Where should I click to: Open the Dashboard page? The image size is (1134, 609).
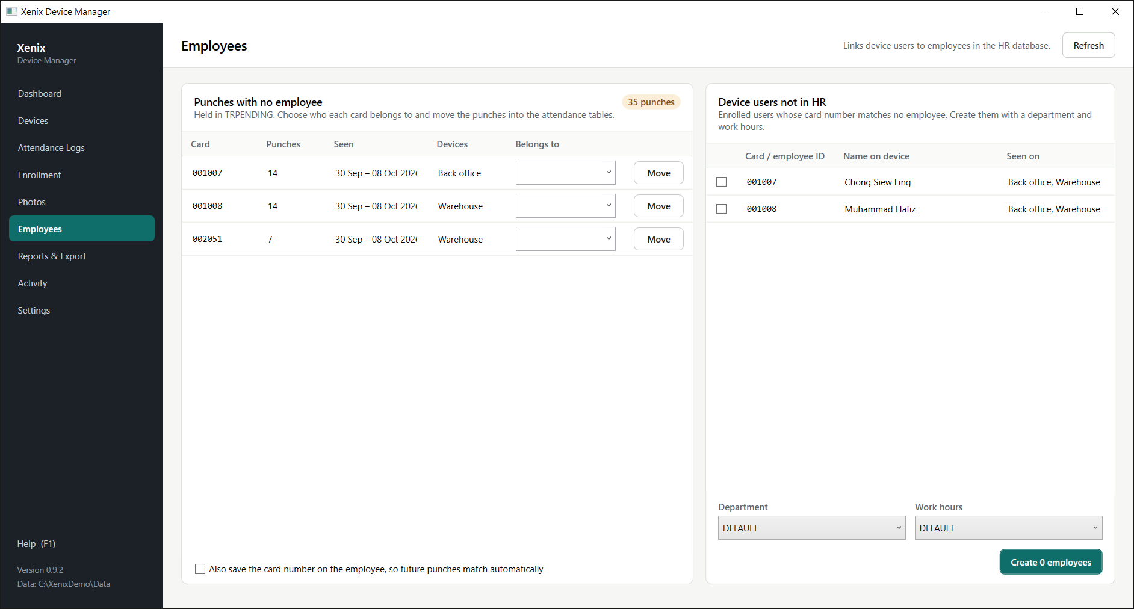tap(82, 94)
